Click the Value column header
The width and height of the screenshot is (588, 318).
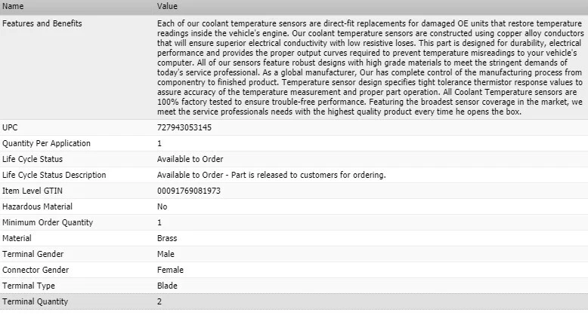click(168, 6)
